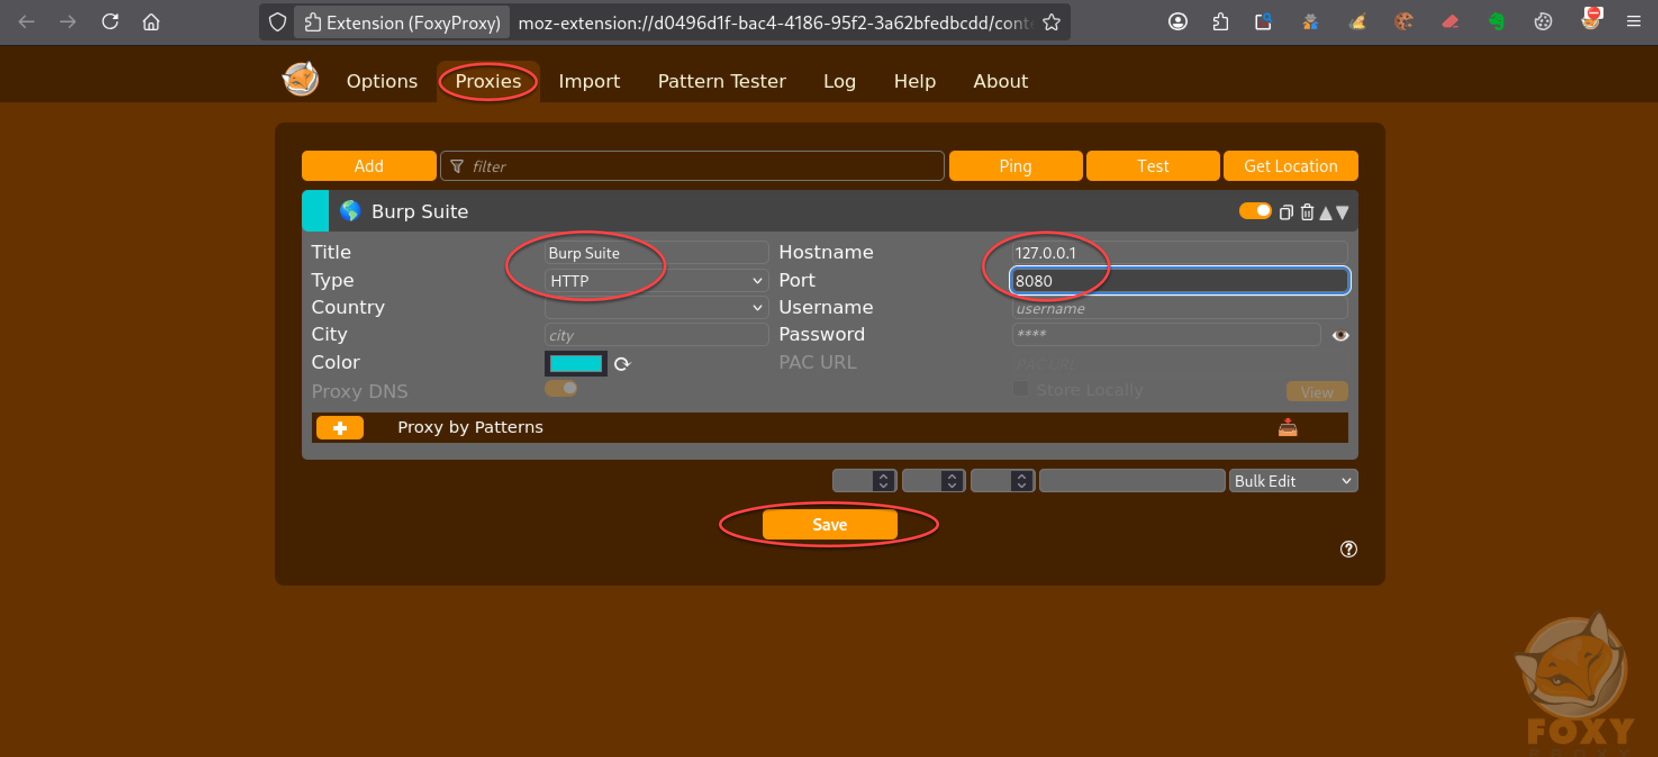
Task: Click the Username input field
Action: tap(1179, 308)
